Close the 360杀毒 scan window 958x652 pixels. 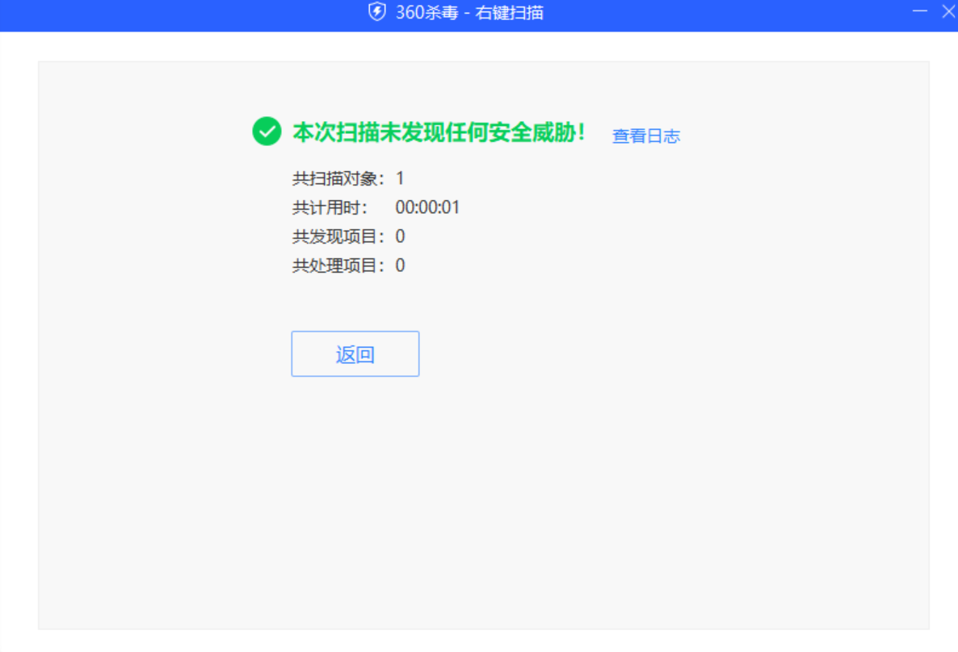tap(948, 11)
